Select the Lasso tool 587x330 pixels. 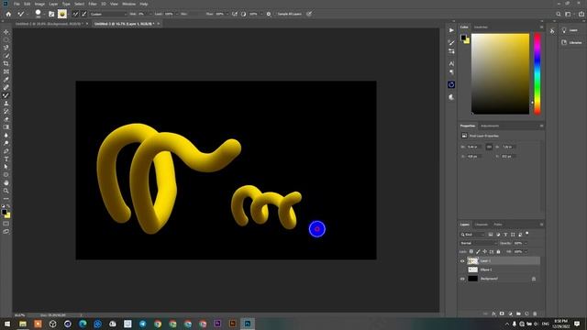6,48
